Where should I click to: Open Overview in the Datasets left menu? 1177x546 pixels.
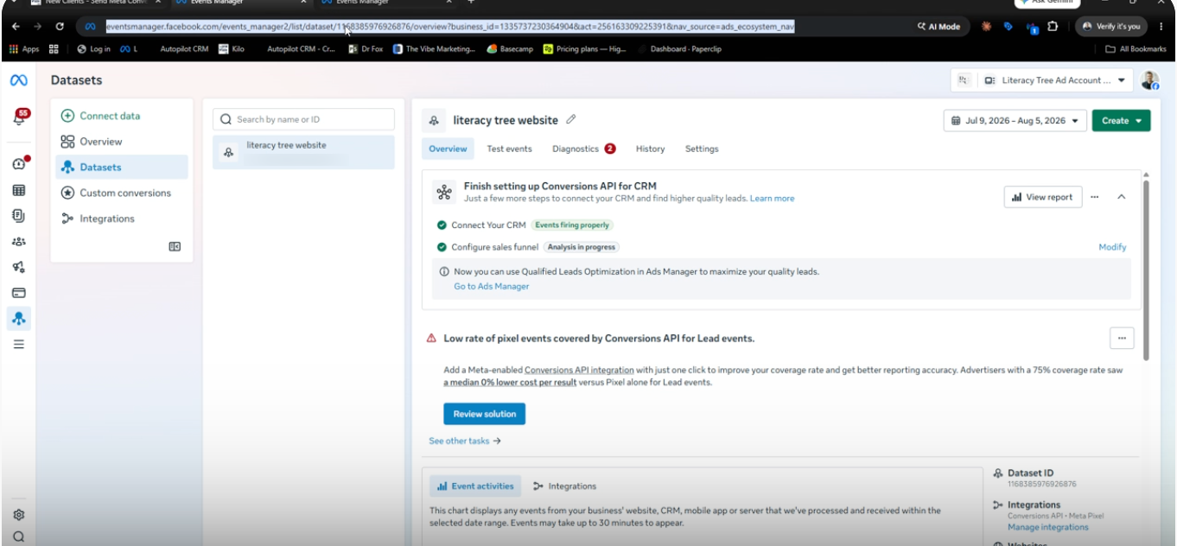tap(122, 142)
